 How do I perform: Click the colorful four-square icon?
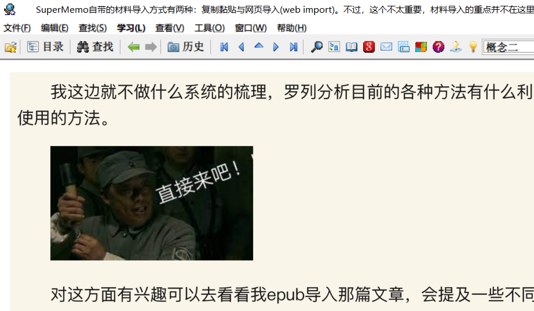click(x=421, y=47)
